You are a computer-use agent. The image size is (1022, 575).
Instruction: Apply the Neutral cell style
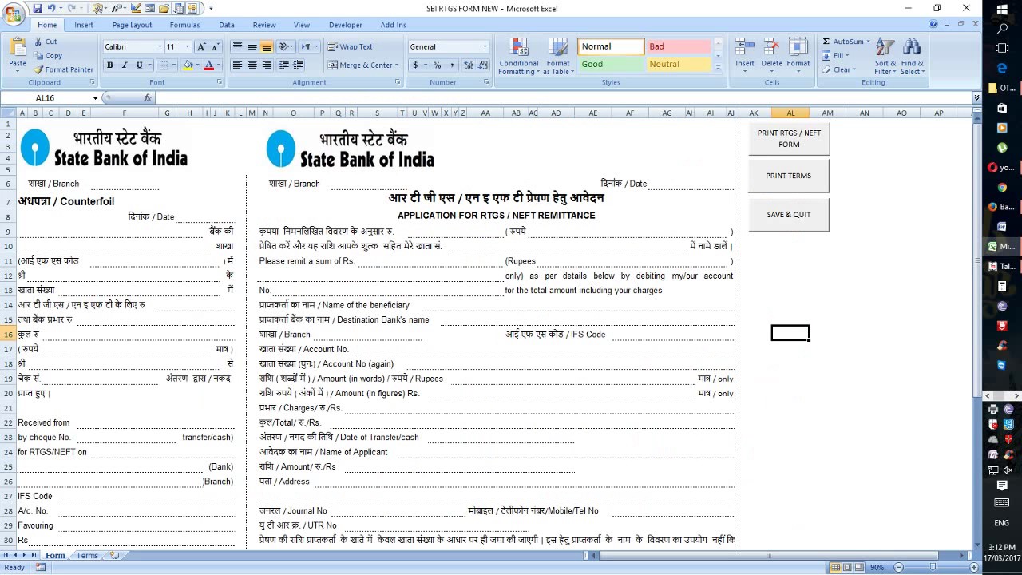[x=678, y=65]
